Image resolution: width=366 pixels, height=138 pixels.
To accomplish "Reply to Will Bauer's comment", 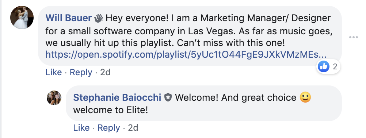I will (81, 72).
